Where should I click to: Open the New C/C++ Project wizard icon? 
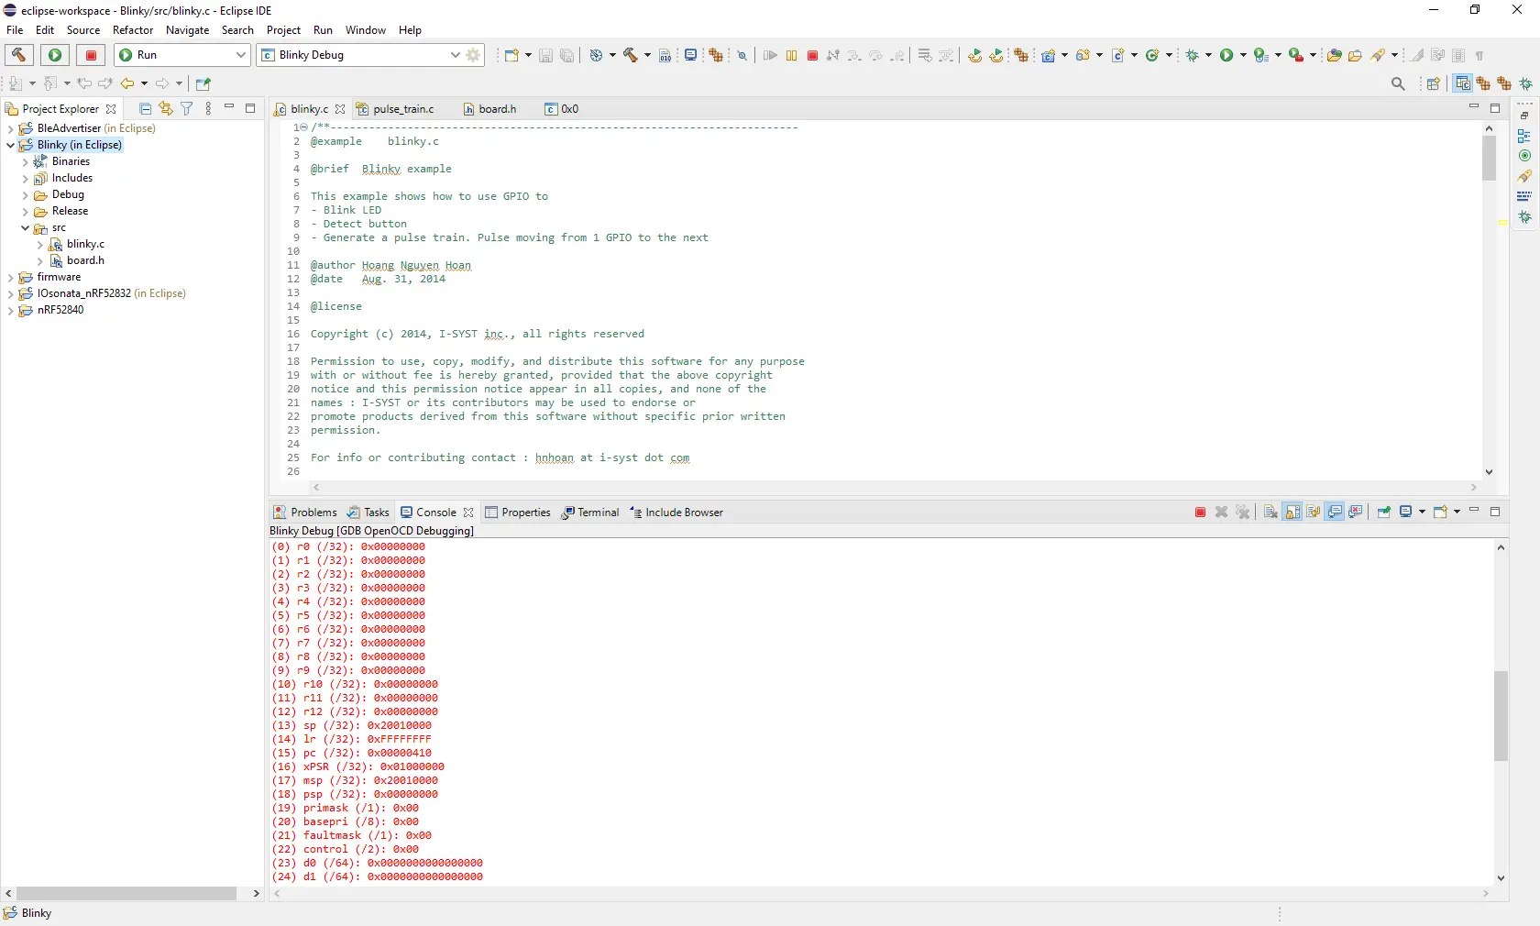click(x=1049, y=55)
